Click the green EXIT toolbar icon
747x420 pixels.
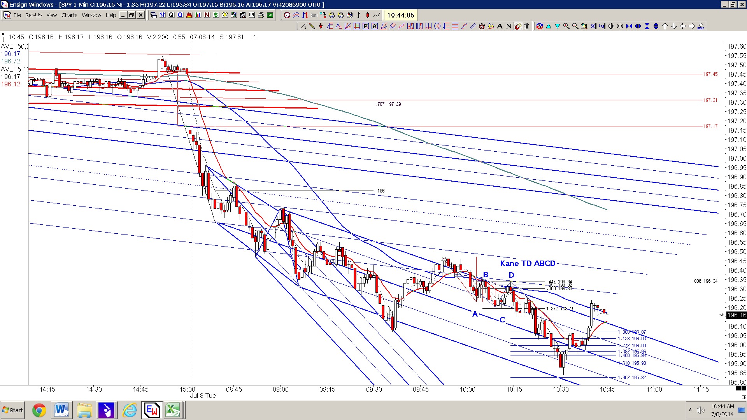tap(270, 15)
